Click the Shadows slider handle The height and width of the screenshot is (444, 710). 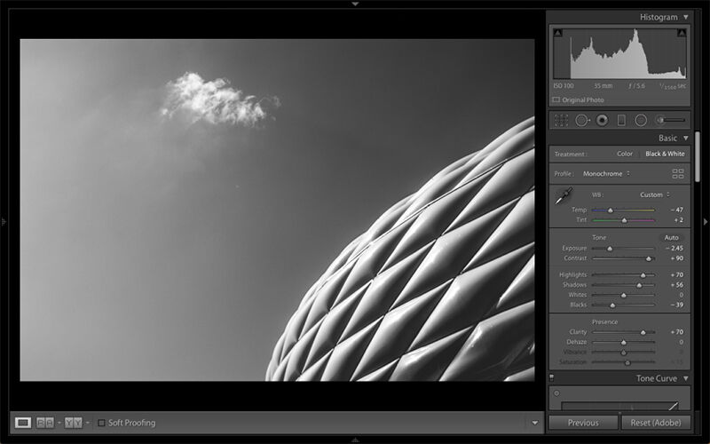pos(639,285)
